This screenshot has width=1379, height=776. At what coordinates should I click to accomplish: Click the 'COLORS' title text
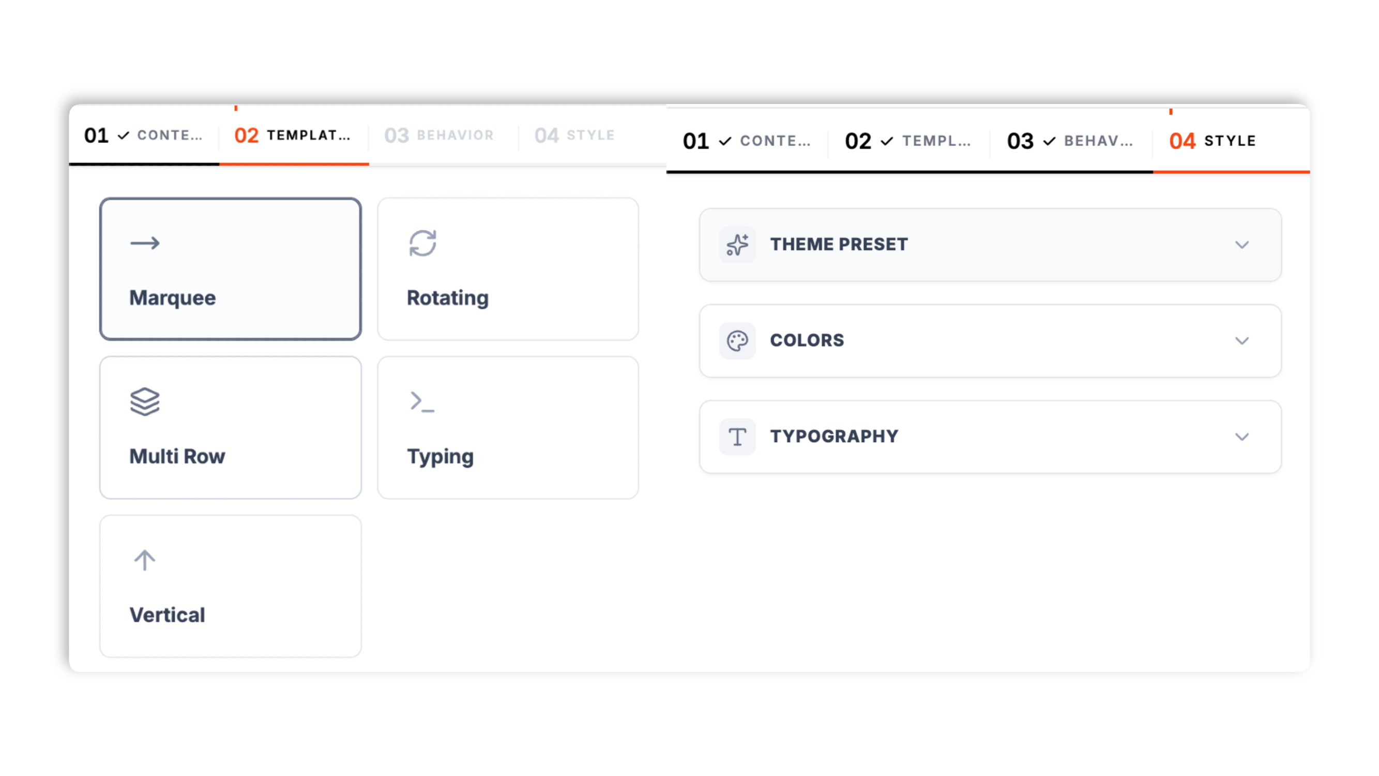click(x=807, y=340)
